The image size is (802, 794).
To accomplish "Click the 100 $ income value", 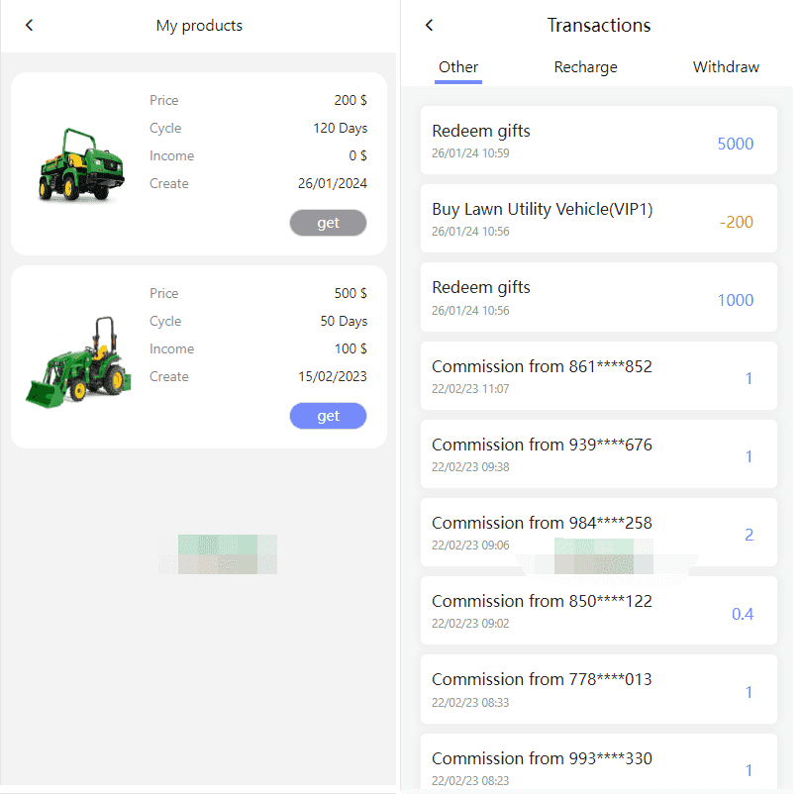I will coord(351,348).
